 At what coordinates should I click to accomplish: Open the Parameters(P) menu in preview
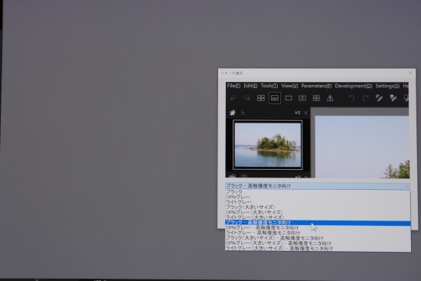click(x=316, y=86)
